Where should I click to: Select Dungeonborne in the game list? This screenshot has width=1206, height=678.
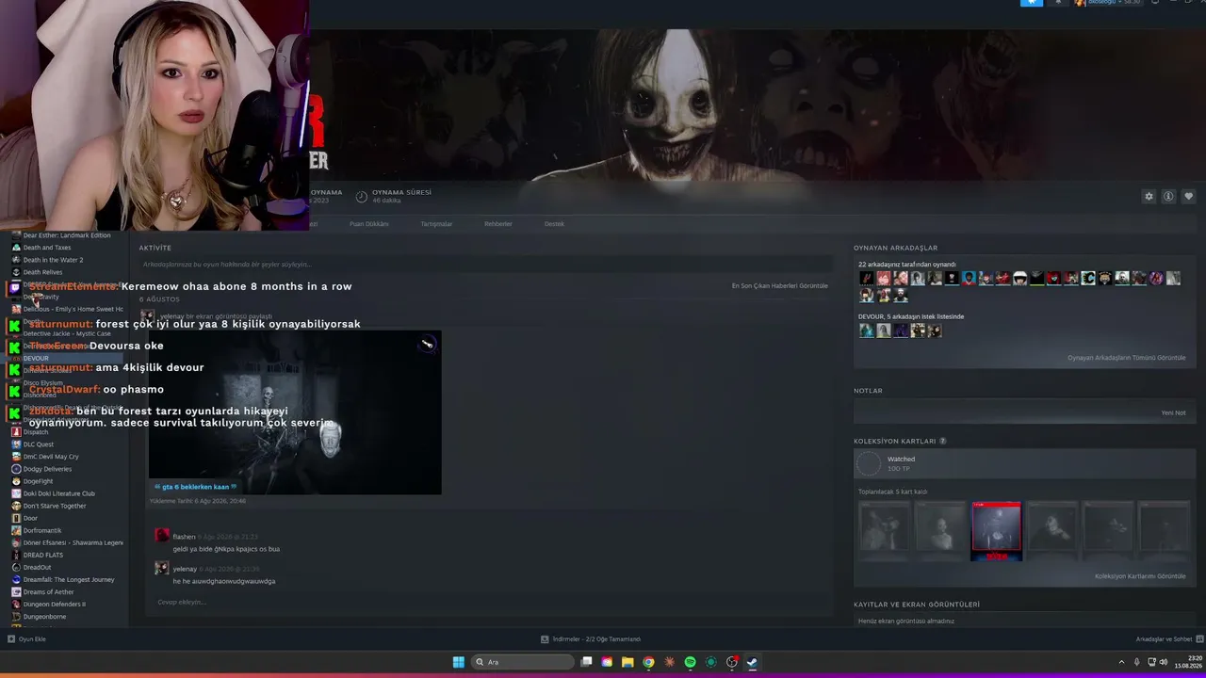45,616
